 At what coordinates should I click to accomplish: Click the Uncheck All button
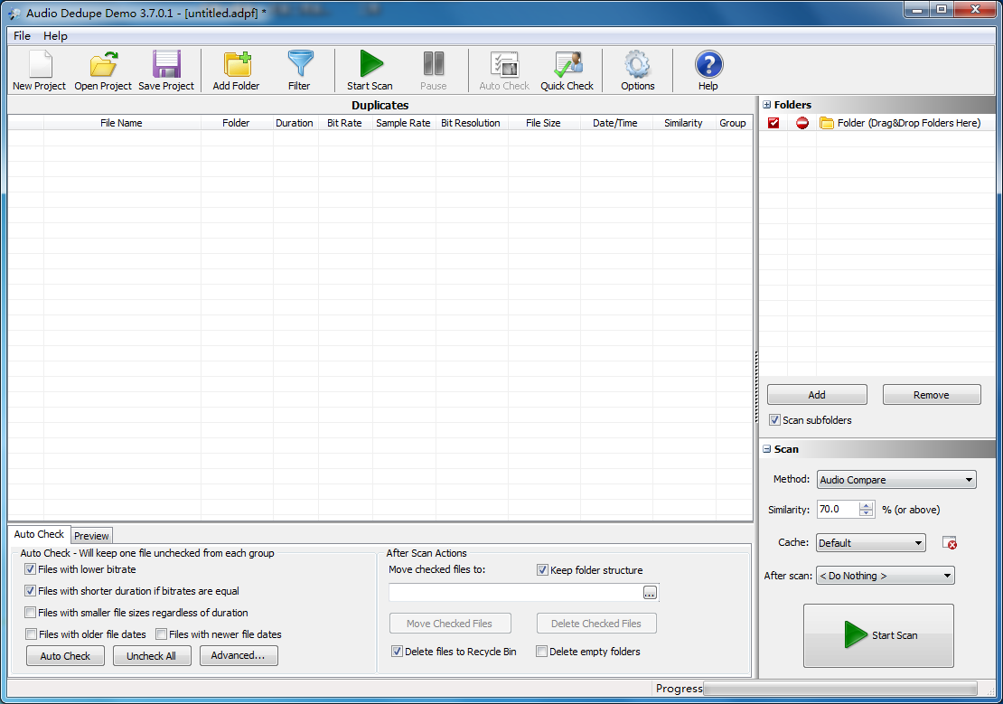tap(152, 656)
